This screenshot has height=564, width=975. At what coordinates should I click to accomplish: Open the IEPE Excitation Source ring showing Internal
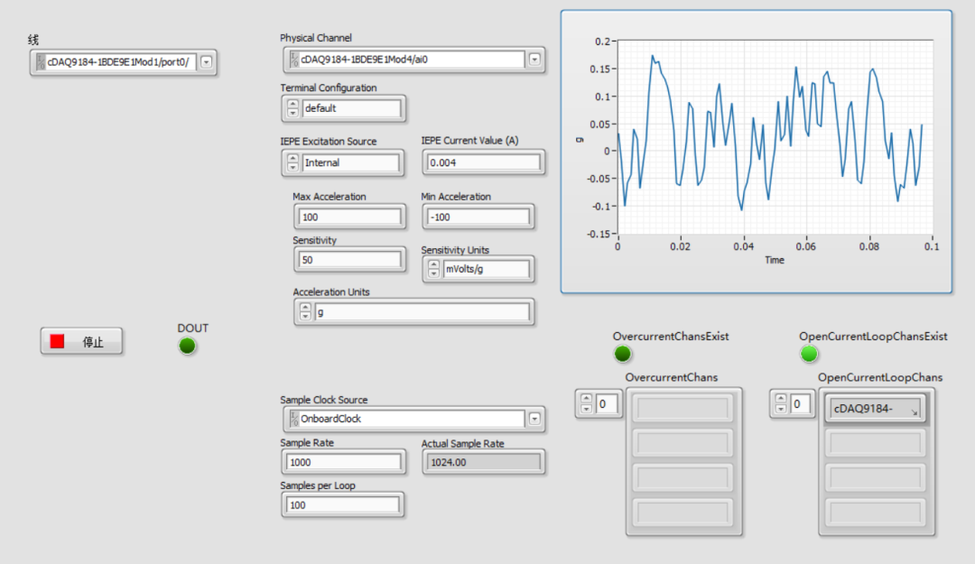click(350, 163)
